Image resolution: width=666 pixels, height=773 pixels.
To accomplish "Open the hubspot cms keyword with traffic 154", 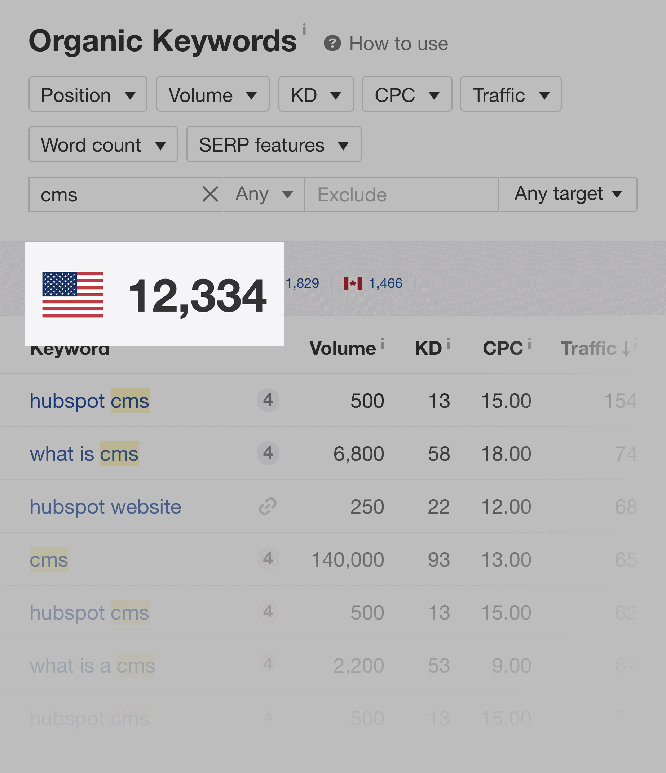I will [x=89, y=401].
